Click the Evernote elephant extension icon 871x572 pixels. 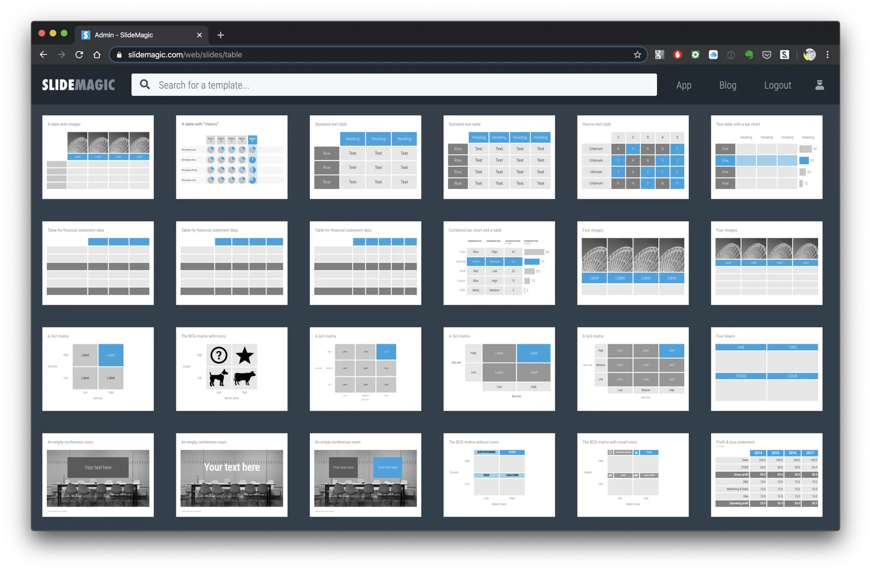(749, 54)
